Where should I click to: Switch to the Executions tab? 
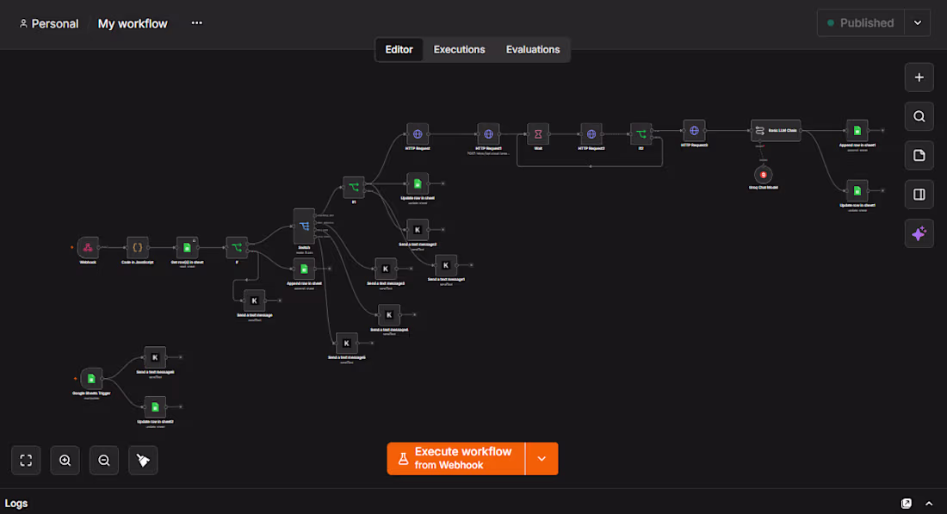coord(459,50)
